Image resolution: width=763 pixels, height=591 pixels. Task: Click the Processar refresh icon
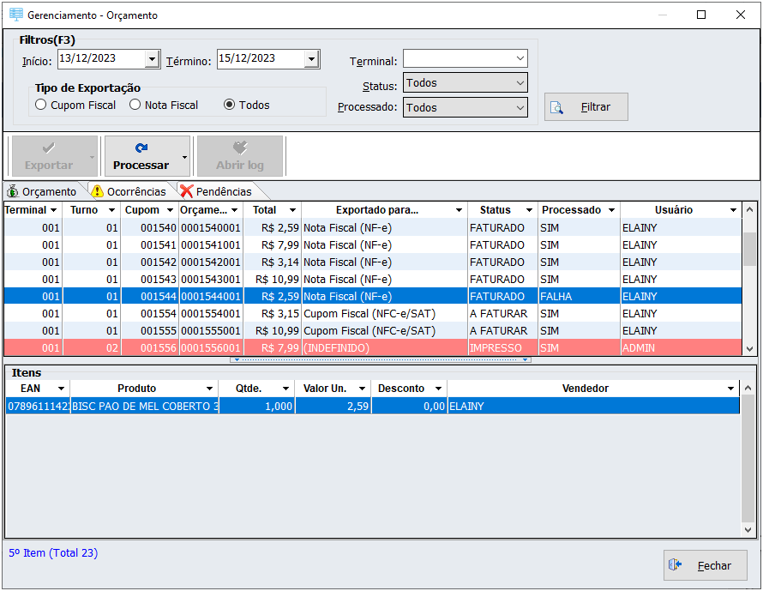point(141,148)
